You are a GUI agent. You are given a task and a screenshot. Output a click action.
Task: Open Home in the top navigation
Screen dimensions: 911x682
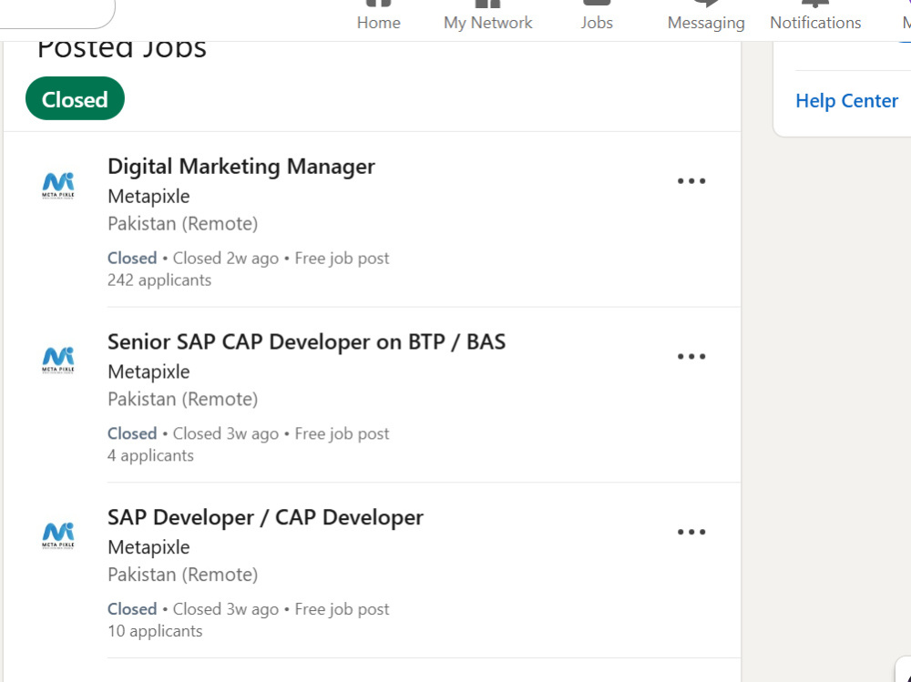coord(378,16)
